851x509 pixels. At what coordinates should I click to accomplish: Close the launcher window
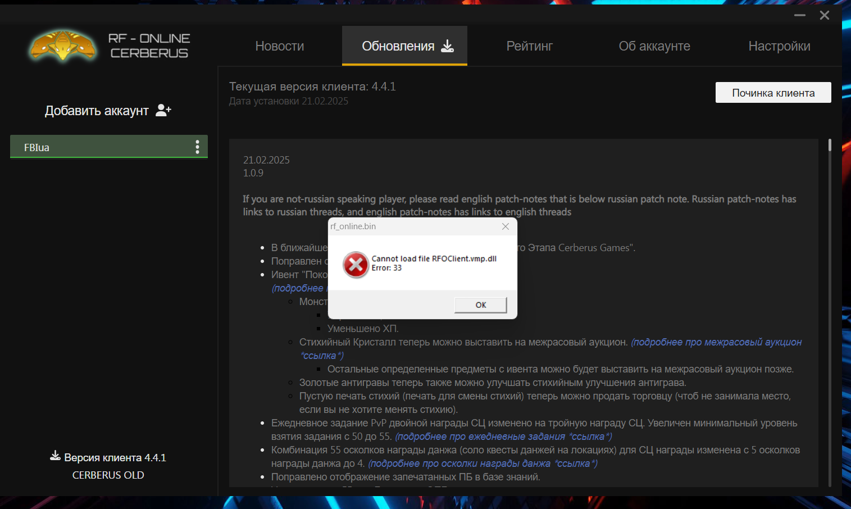pyautogui.click(x=825, y=15)
